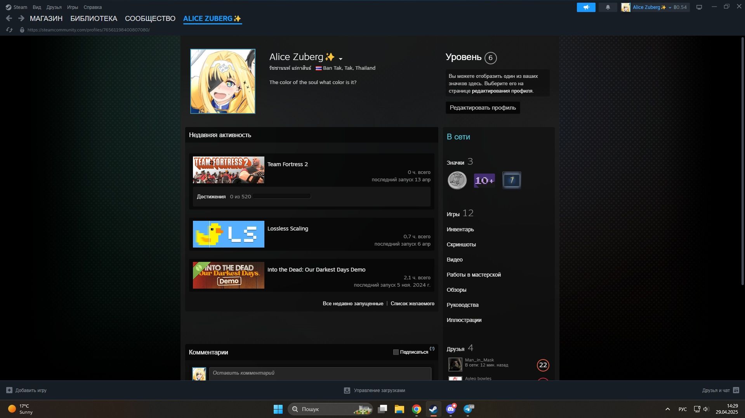Open Task View on the taskbar

382,409
